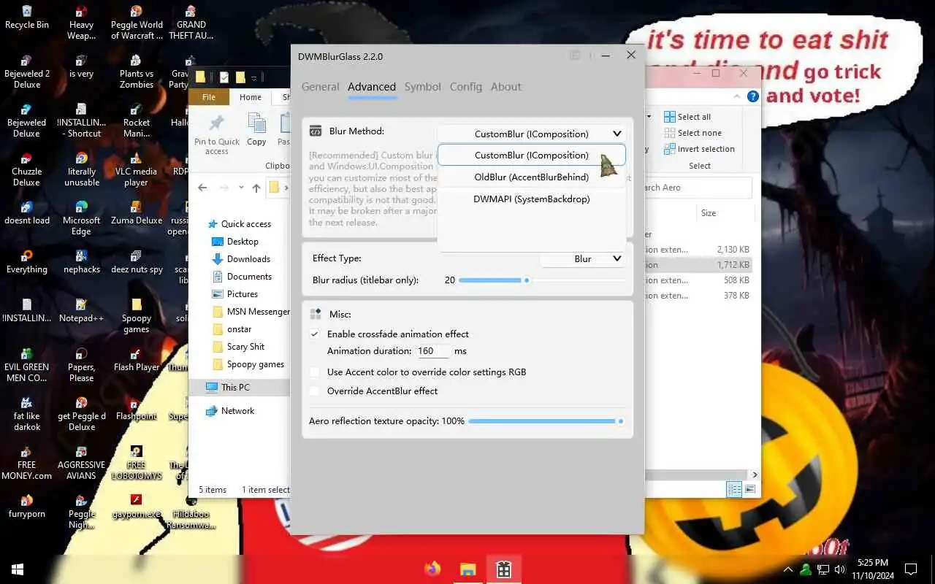Image resolution: width=935 pixels, height=584 pixels.
Task: Open Papers, Please desktop icon
Action: click(x=82, y=365)
